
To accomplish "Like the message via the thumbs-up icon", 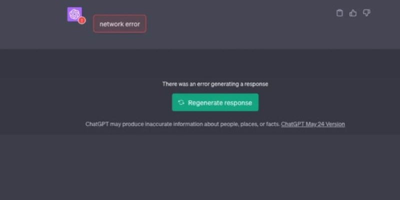I will point(353,13).
